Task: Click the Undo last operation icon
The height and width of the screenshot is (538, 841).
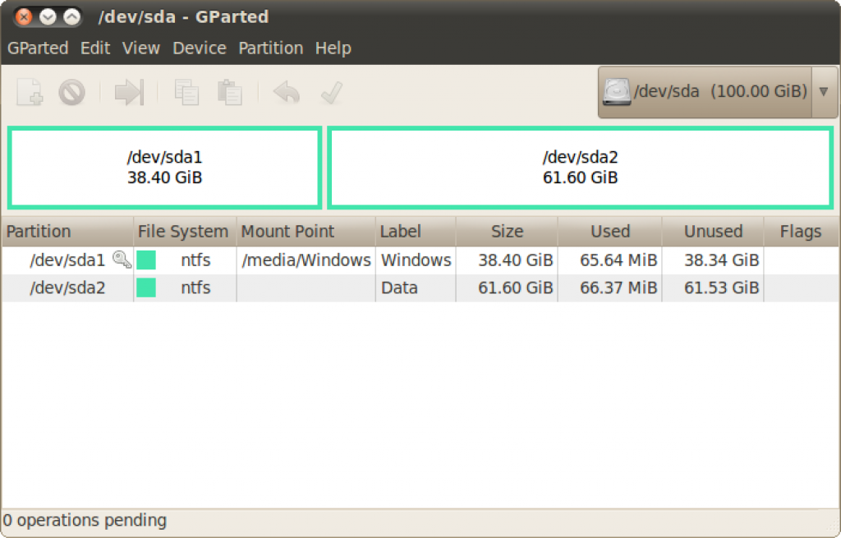Action: [x=287, y=92]
